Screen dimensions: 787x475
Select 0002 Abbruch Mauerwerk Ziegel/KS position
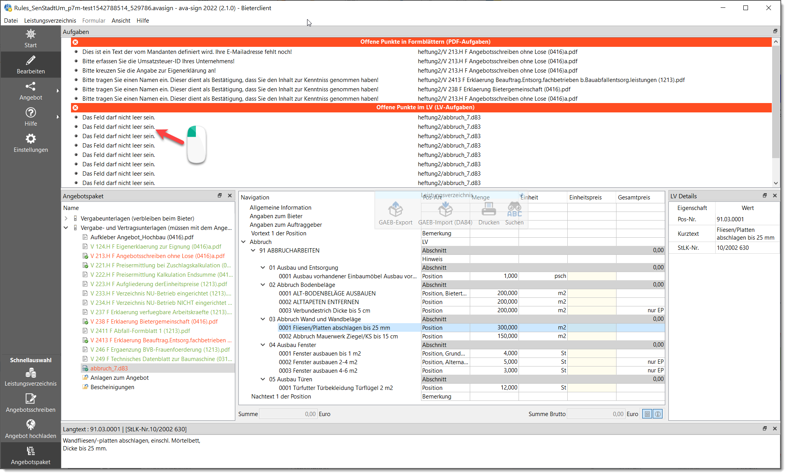point(338,336)
